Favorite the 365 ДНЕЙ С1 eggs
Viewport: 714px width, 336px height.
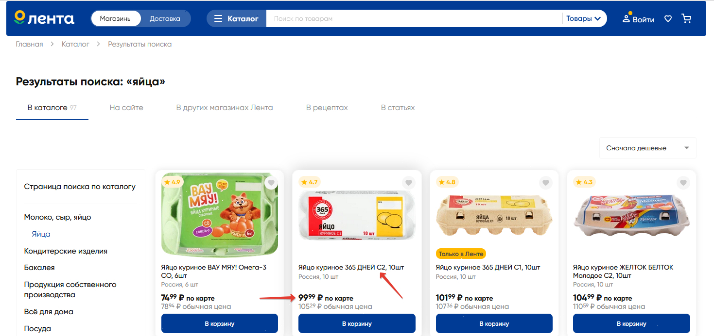point(546,183)
